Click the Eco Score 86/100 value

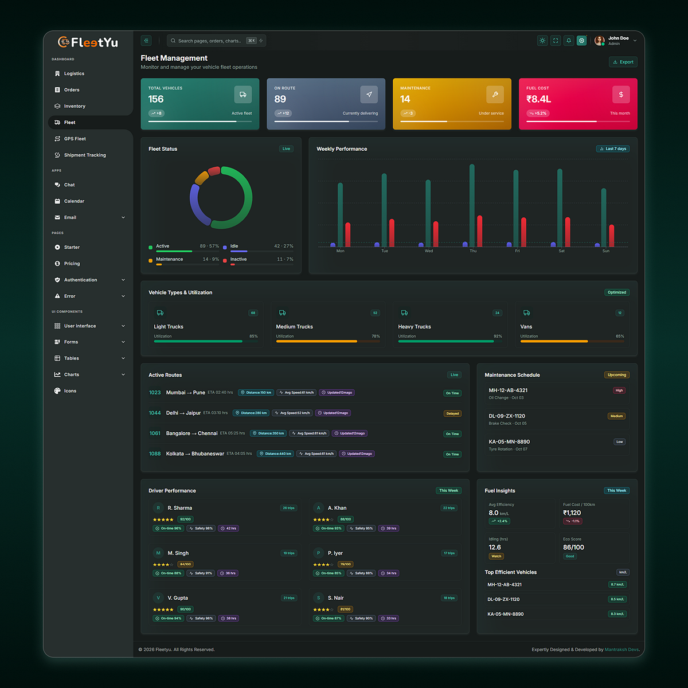tap(574, 548)
